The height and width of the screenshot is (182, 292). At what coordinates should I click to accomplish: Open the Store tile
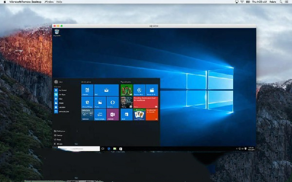coord(127,115)
